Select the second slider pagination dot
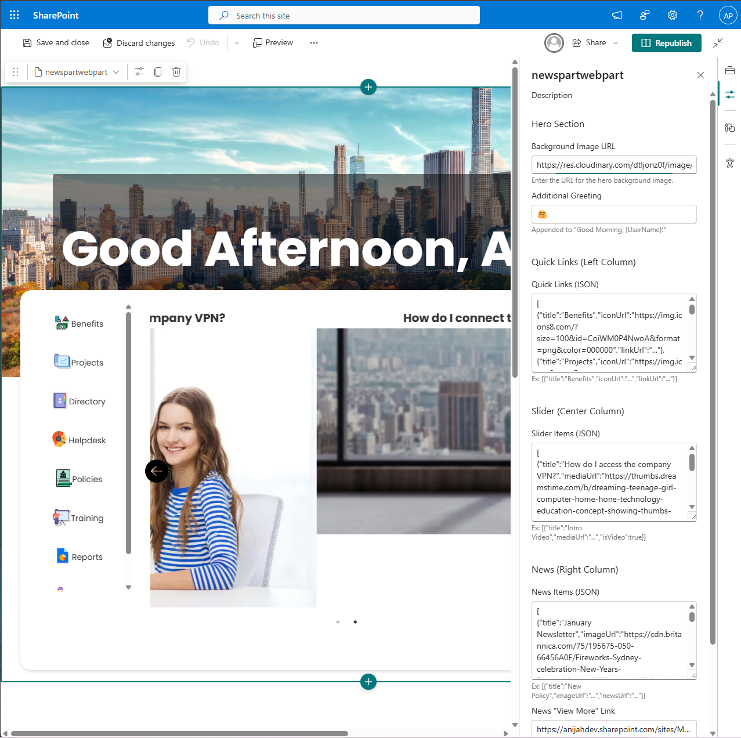 pyautogui.click(x=355, y=622)
